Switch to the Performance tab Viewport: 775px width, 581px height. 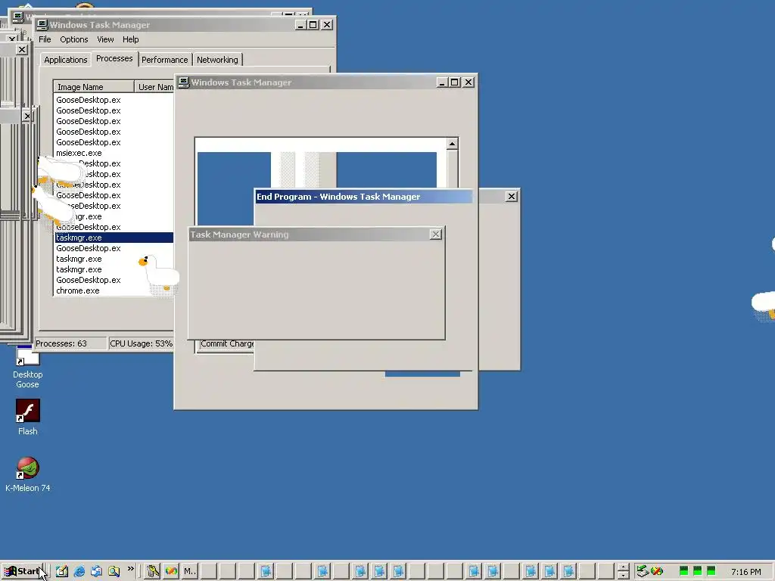click(164, 60)
